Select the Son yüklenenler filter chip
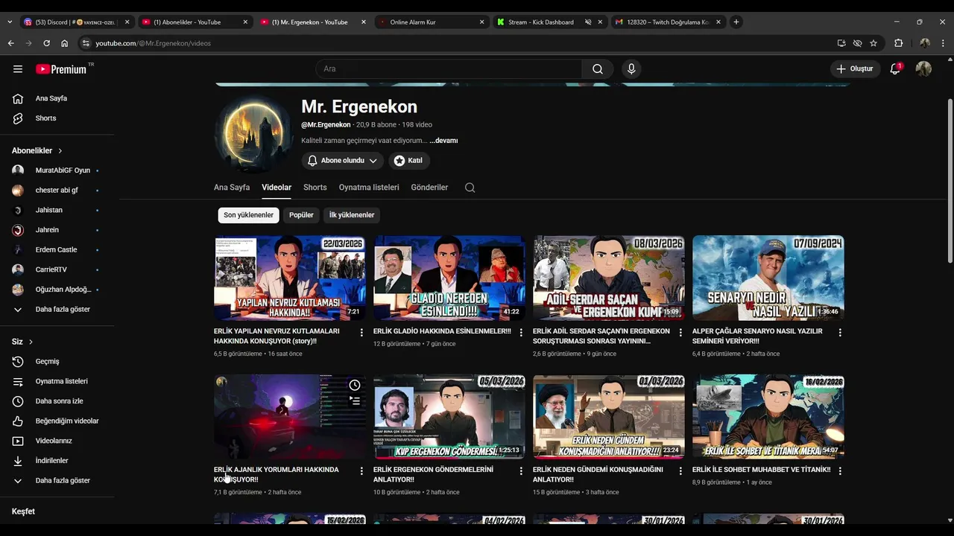The height and width of the screenshot is (536, 954). coord(249,215)
